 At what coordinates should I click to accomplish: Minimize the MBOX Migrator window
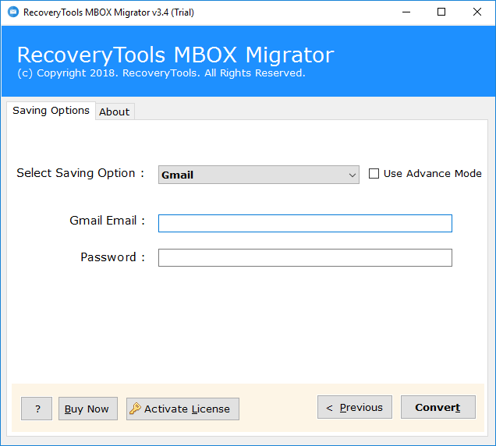406,12
